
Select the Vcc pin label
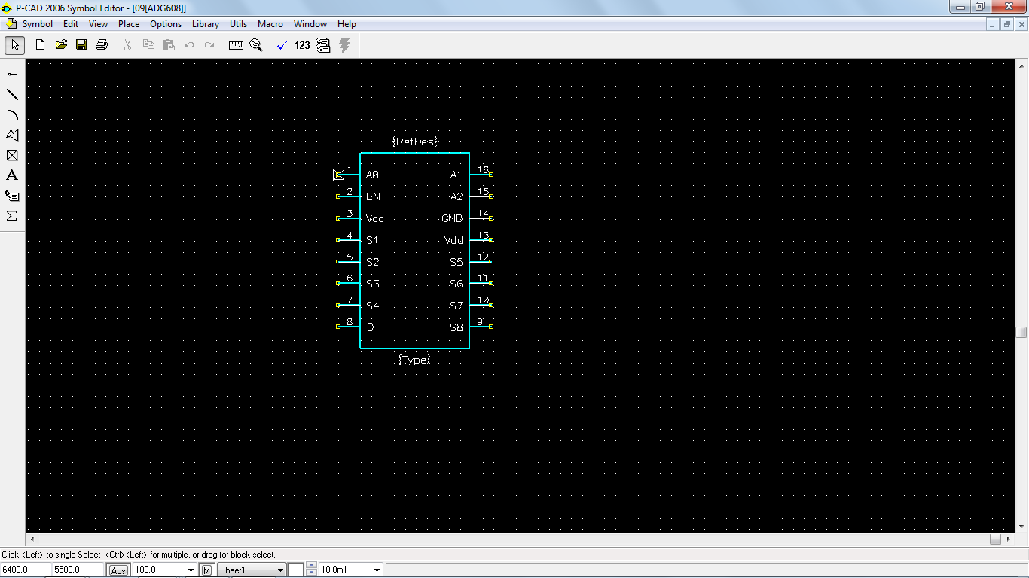(375, 218)
